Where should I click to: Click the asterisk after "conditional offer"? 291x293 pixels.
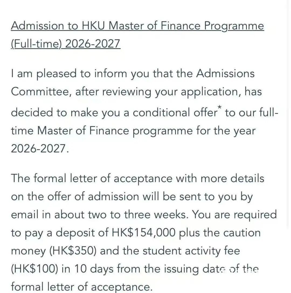(219, 109)
